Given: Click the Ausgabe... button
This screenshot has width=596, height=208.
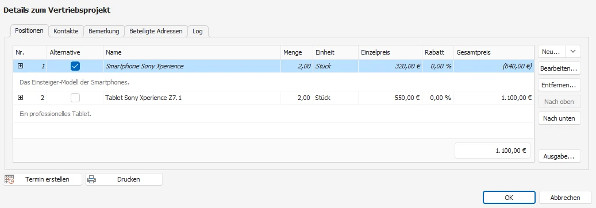Looking at the screenshot, I should pyautogui.click(x=560, y=156).
